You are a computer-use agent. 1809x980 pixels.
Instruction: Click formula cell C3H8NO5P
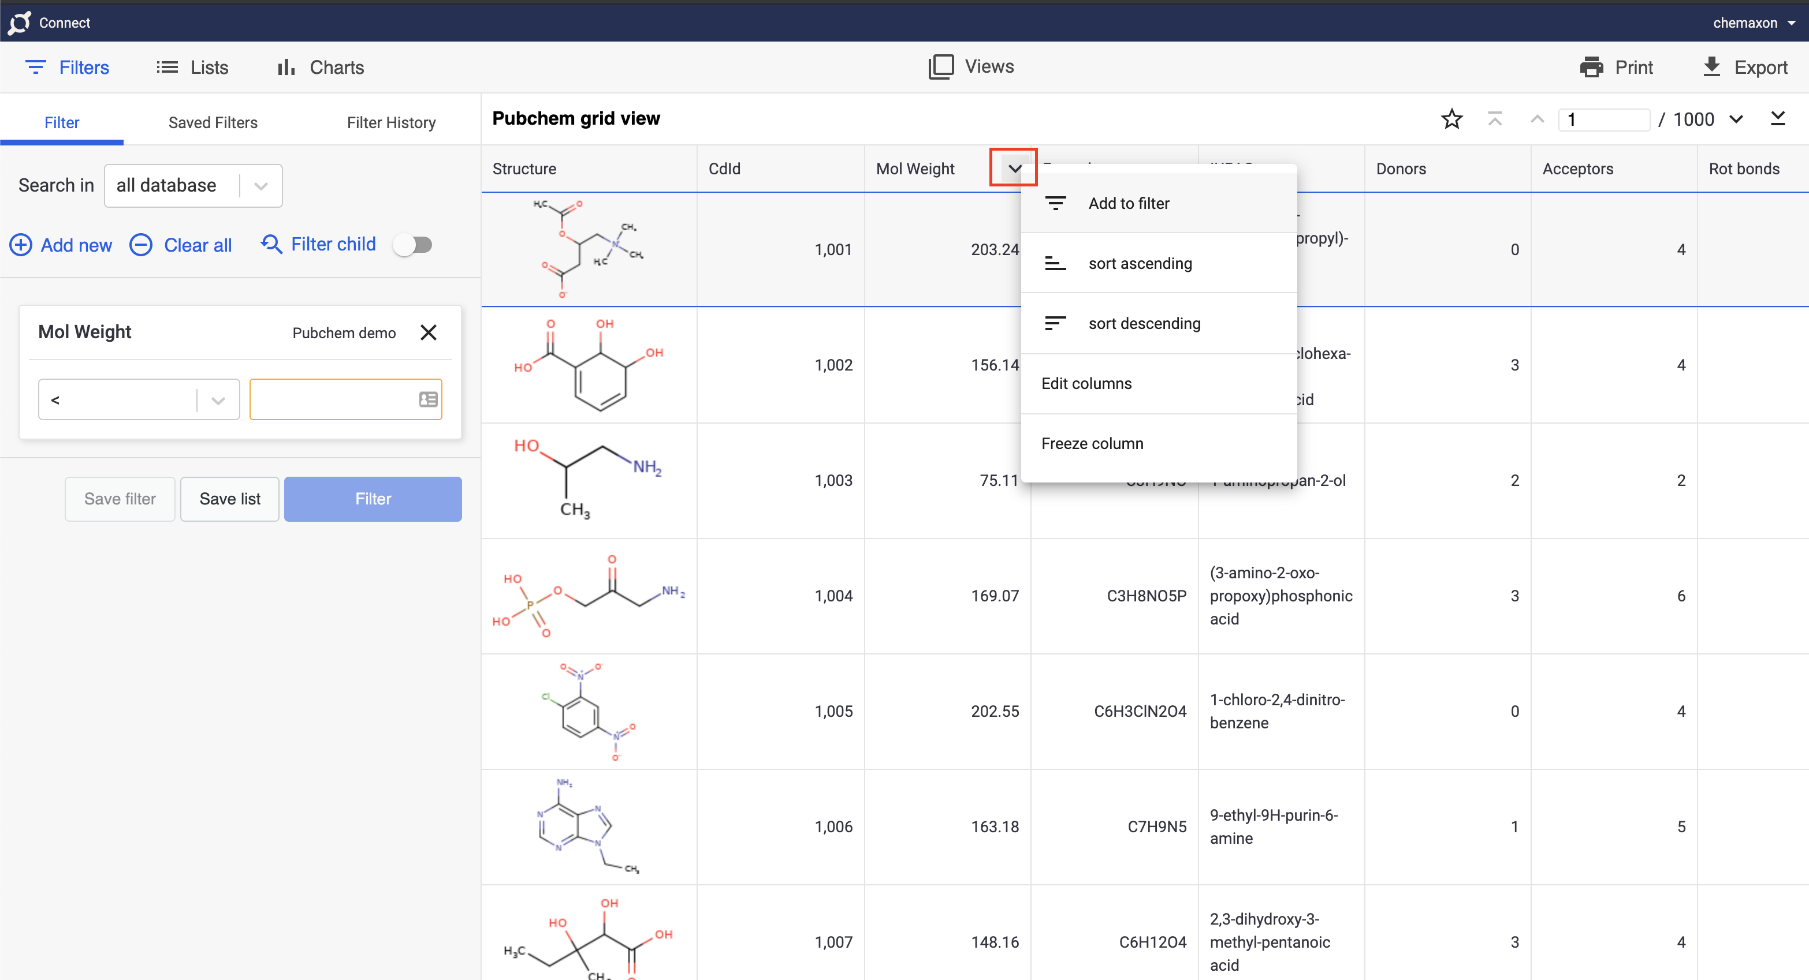(x=1115, y=596)
